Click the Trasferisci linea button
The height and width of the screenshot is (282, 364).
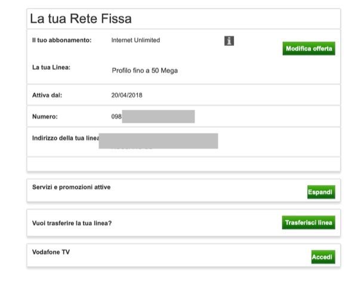(x=308, y=223)
